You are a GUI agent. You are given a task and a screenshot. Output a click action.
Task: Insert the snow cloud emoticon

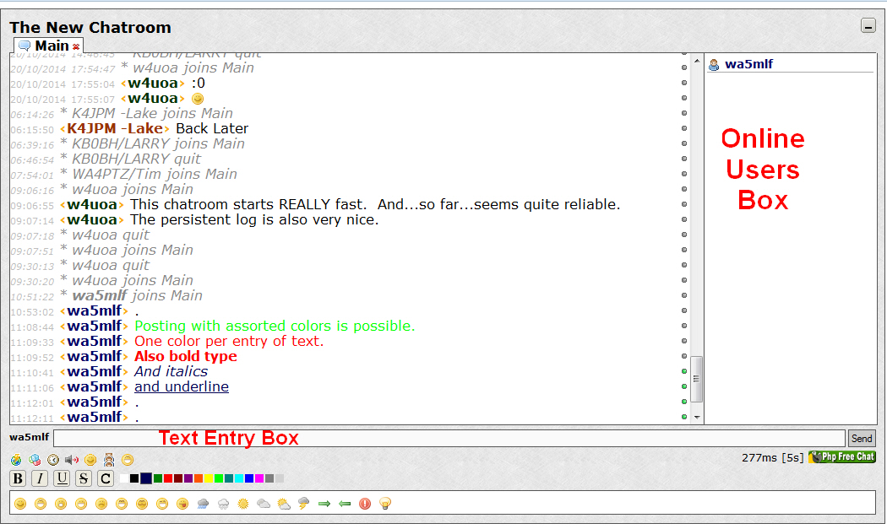point(224,504)
